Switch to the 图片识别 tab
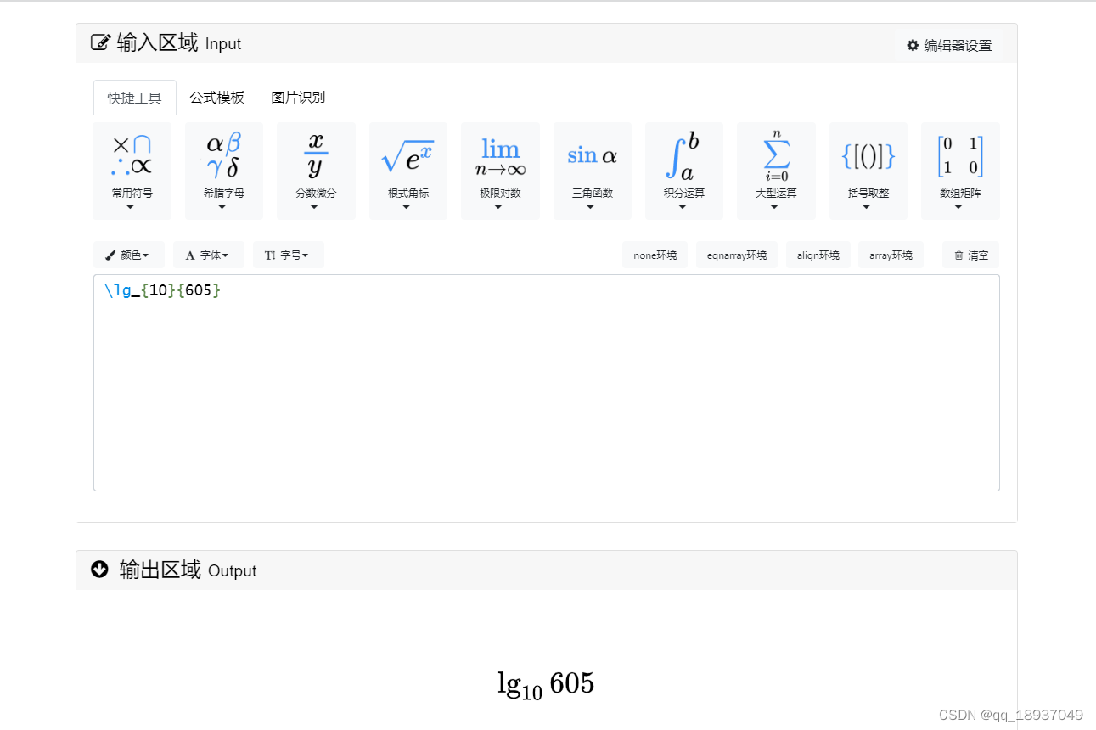Image resolution: width=1096 pixels, height=730 pixels. click(x=298, y=98)
